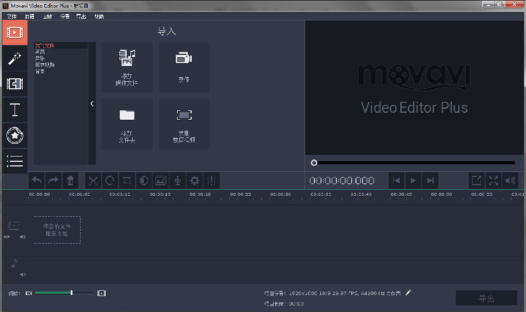Open the 导出 (Export) menu

[x=81, y=16]
